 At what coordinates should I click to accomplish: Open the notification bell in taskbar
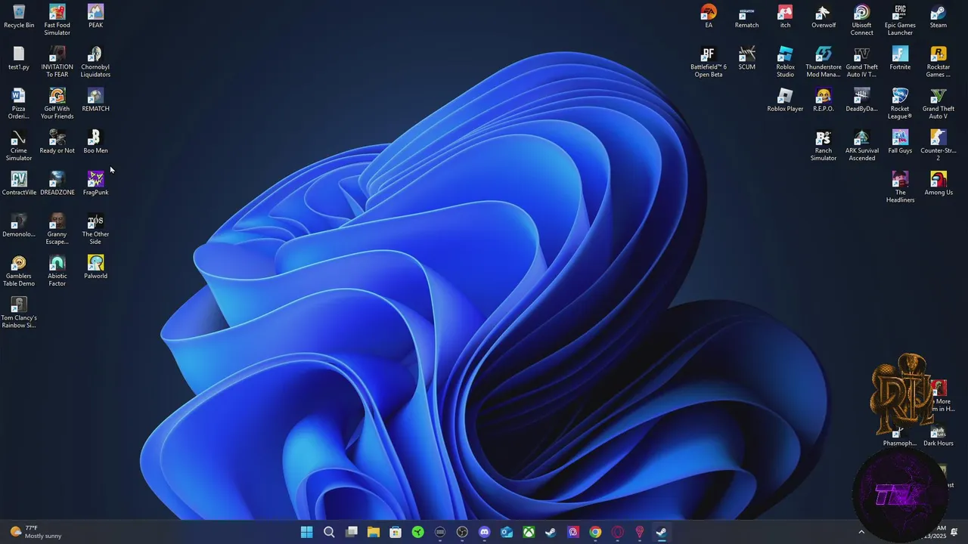pyautogui.click(x=954, y=532)
